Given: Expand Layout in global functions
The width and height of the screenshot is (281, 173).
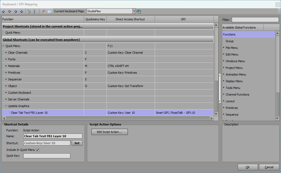Looking at the screenshot, I should (223, 101).
